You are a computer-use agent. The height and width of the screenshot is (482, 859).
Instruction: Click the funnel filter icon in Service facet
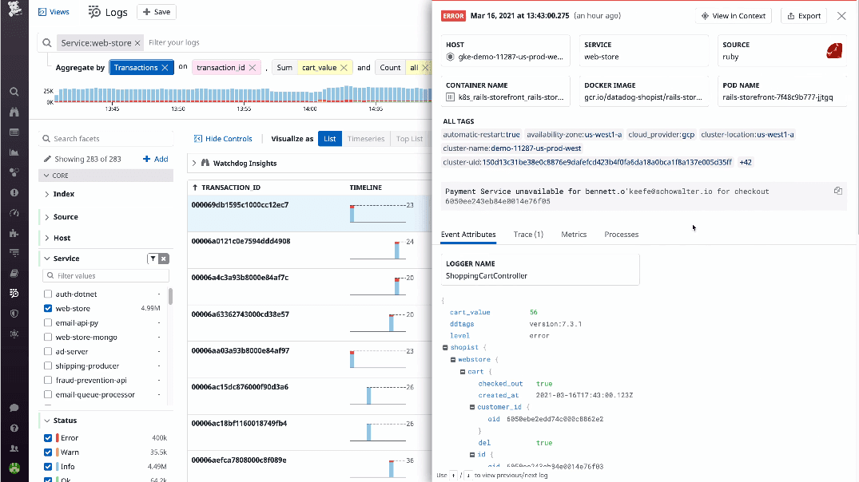(153, 259)
